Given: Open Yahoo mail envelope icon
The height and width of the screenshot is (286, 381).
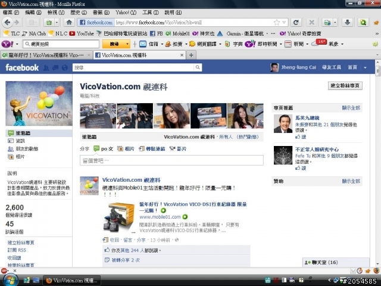Looking at the screenshot, I should point(143,44).
